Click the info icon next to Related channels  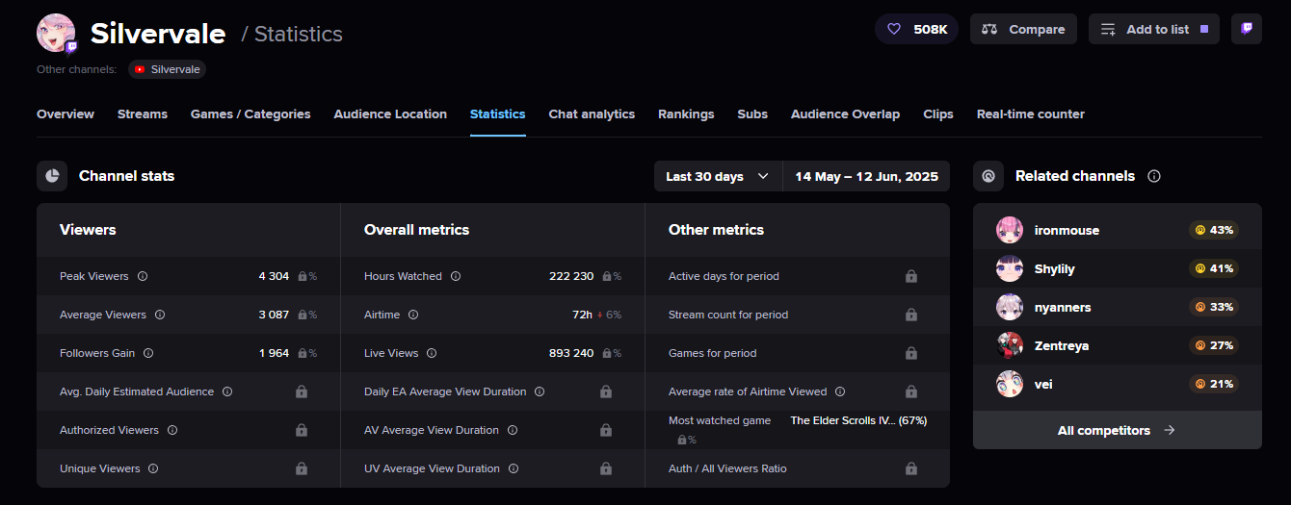click(x=1154, y=176)
